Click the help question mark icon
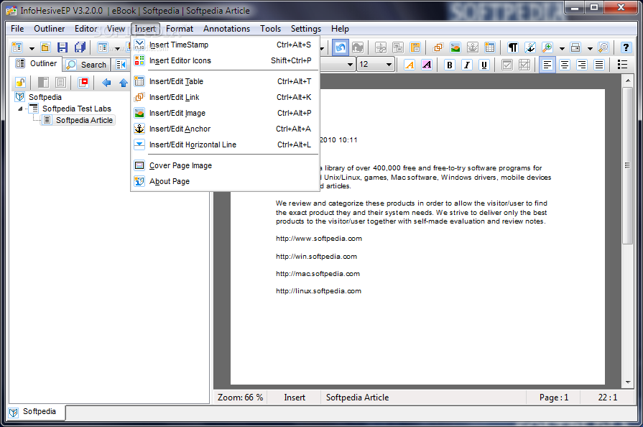Viewport: 643px width, 427px height. [x=626, y=47]
